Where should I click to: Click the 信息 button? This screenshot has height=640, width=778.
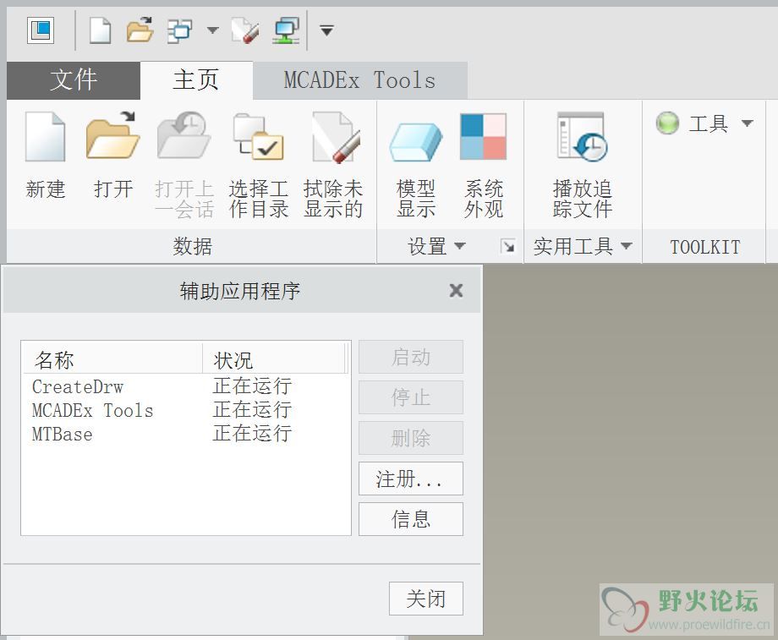(411, 519)
